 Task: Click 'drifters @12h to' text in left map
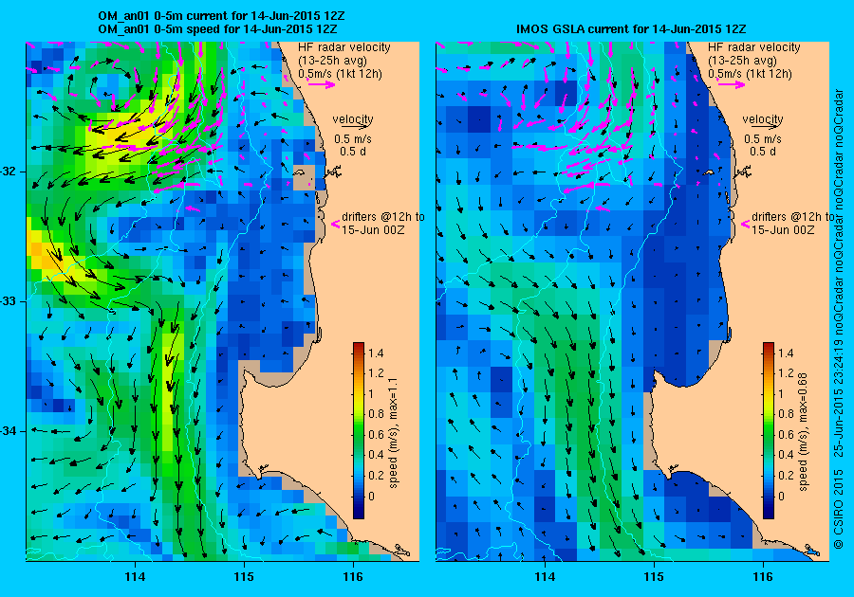383,217
